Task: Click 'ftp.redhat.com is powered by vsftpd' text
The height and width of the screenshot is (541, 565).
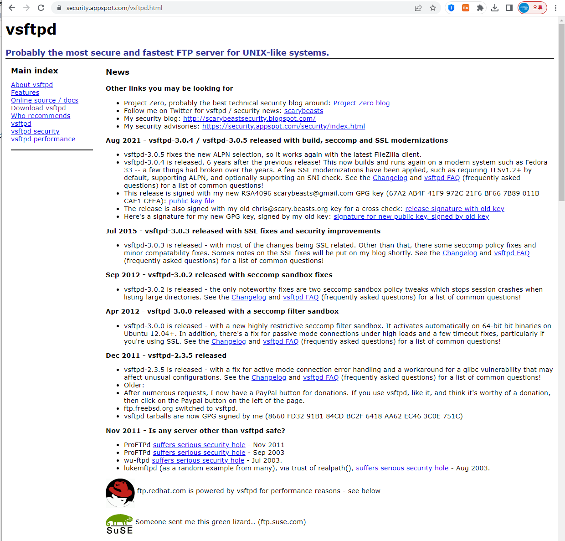Action: coord(259,491)
